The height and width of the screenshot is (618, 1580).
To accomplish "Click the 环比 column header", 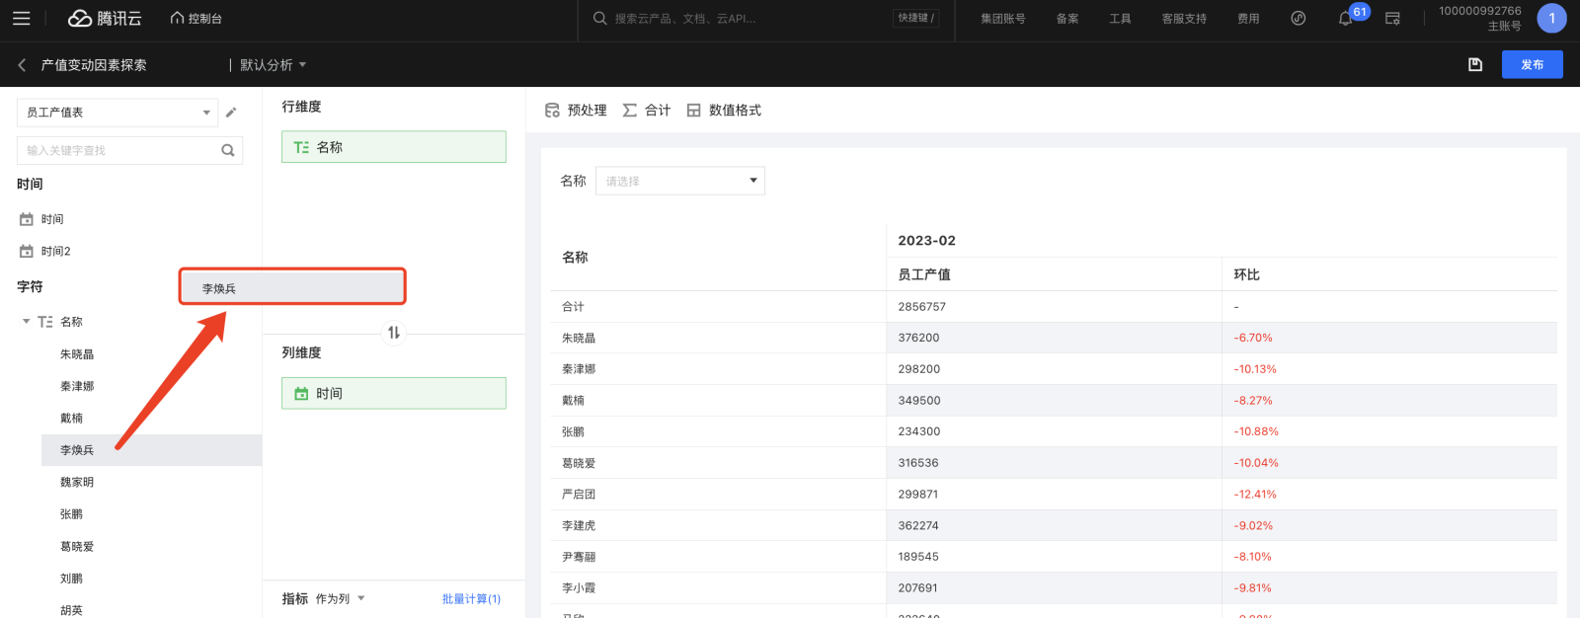I will coord(1246,274).
